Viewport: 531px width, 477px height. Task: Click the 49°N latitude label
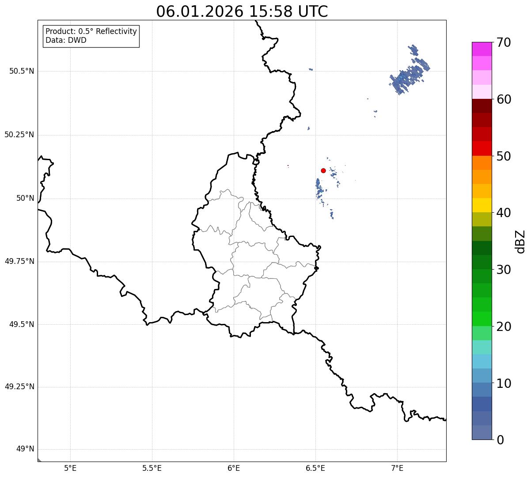tap(25, 449)
